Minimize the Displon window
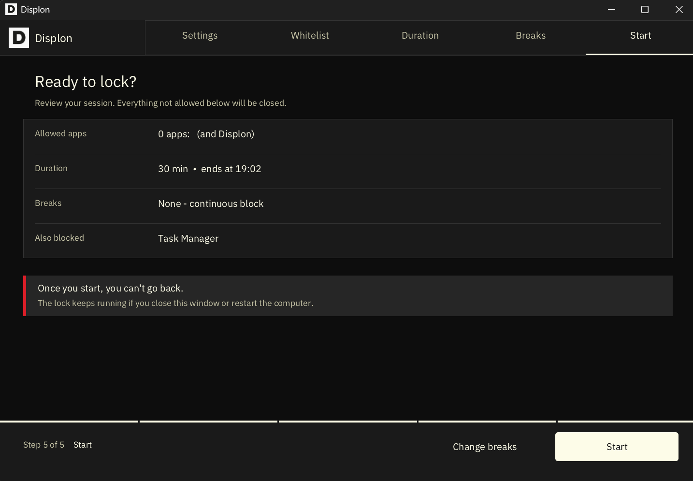This screenshot has height=481, width=693. point(611,9)
